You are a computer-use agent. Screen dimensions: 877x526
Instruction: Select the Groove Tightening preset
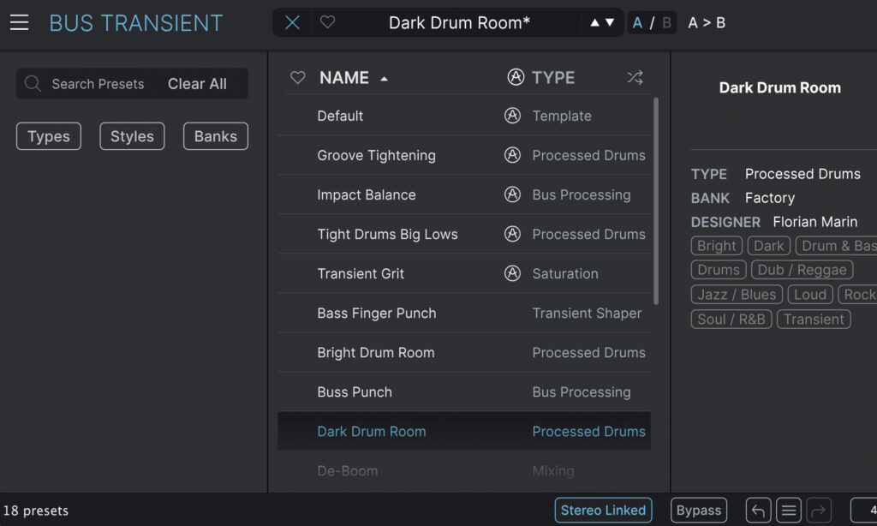coord(376,155)
